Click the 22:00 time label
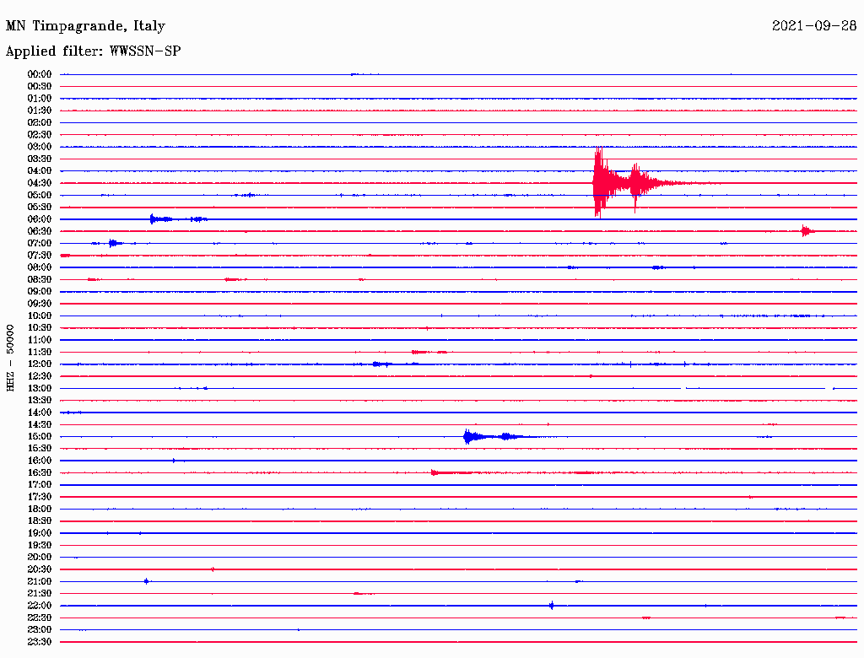Image resolution: width=864 pixels, height=658 pixels. click(x=40, y=606)
